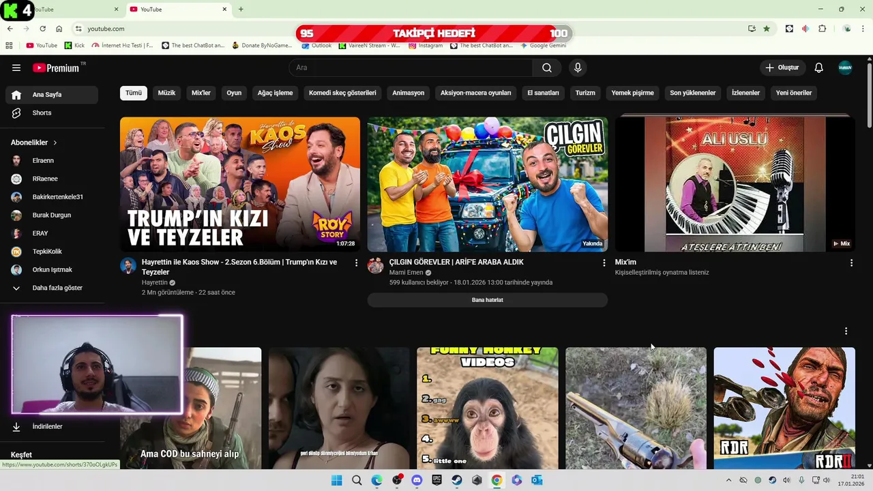Open the RDR short thumbnail
873x491 pixels.
click(784, 408)
